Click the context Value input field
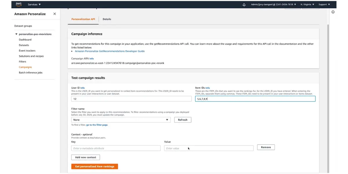The height and width of the screenshot is (174, 348). pyautogui.click(x=209, y=148)
